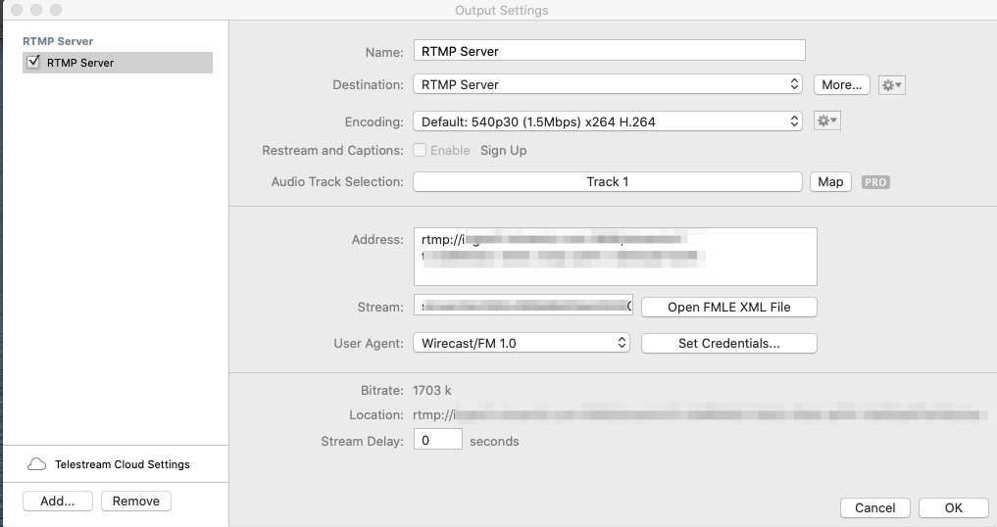Image resolution: width=997 pixels, height=527 pixels.
Task: Click the PRO badge next to Map
Action: [875, 182]
